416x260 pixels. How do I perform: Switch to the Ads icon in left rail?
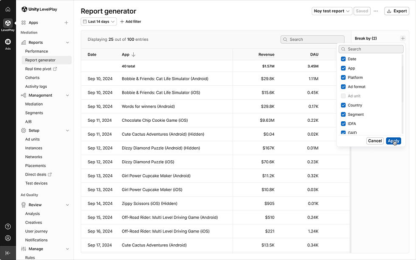click(8, 42)
